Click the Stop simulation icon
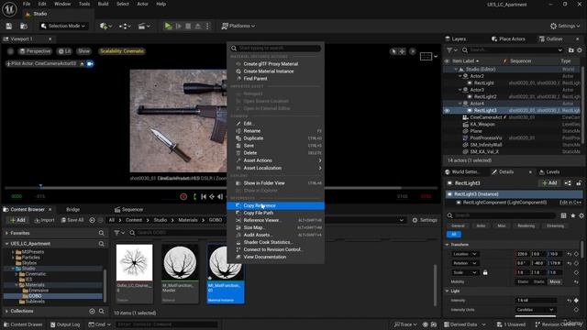Viewport: 587px width, 330px height. (188, 26)
